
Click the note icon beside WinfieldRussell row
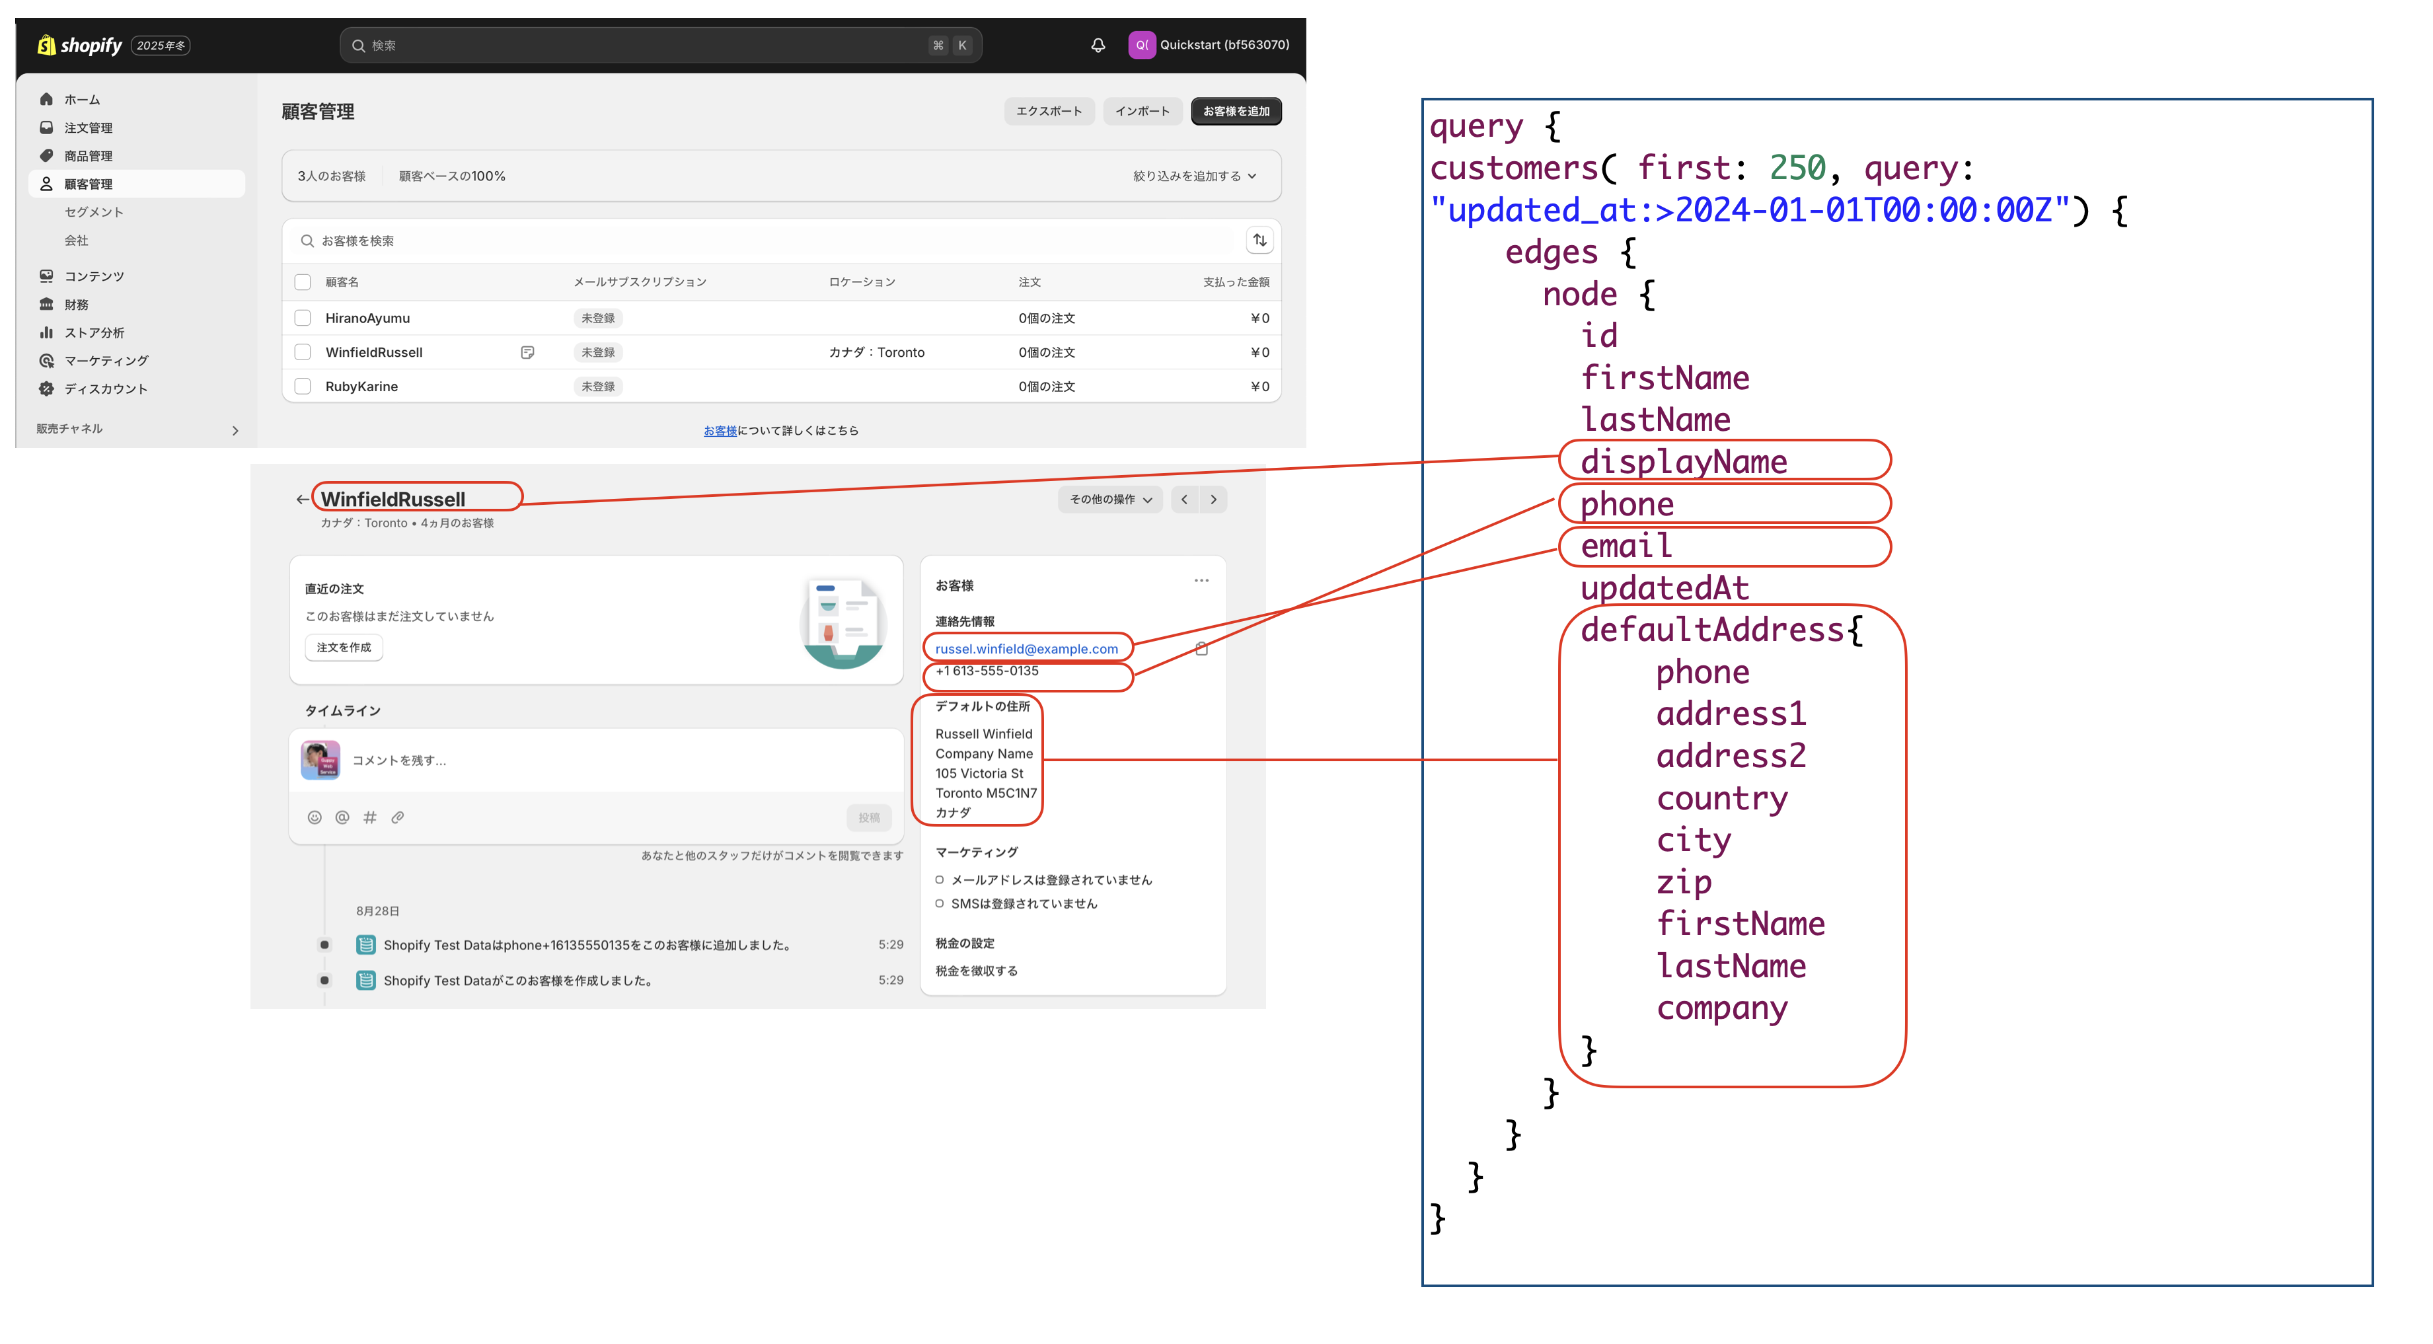coord(527,352)
